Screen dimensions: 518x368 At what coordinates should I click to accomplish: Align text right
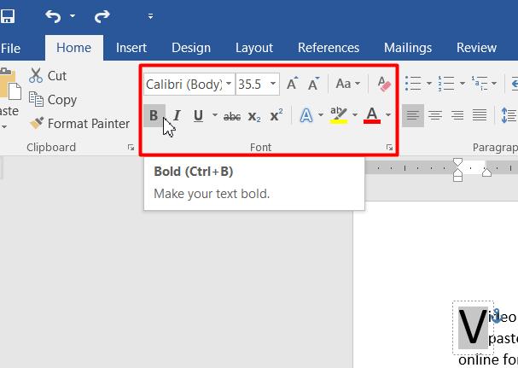(x=457, y=116)
